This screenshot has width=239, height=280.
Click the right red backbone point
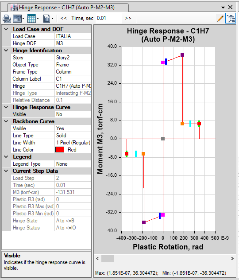coord(199,124)
